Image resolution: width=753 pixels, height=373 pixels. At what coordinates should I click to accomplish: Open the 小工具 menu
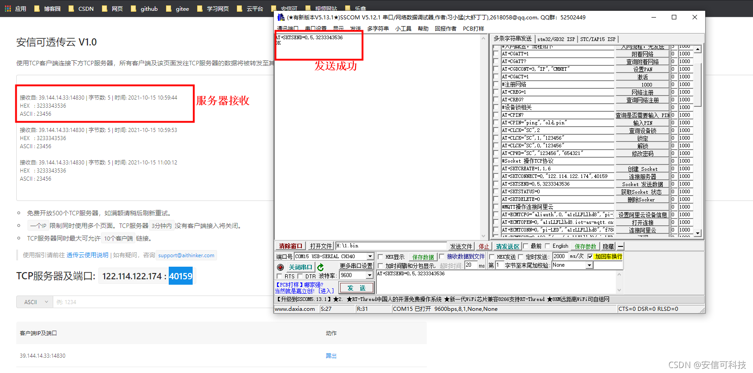tap(403, 29)
